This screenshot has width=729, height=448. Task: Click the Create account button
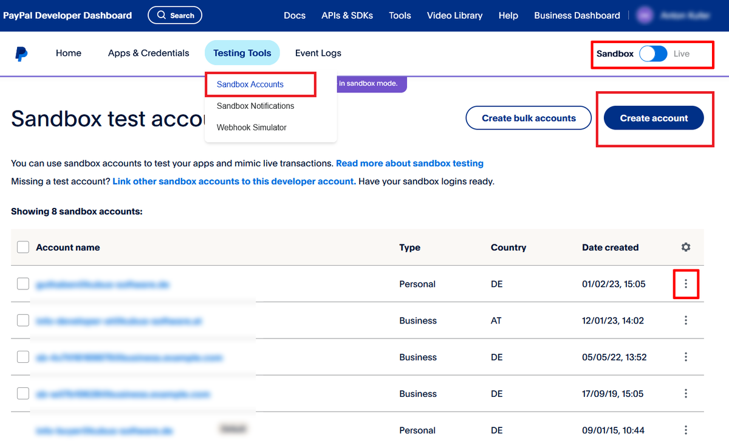(x=654, y=118)
